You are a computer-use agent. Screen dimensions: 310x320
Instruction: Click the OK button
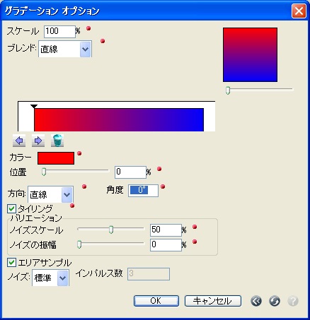click(x=156, y=301)
